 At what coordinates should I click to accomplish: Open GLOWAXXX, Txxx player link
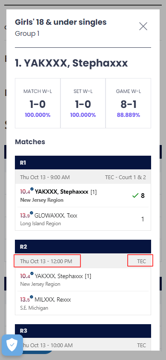pyautogui.click(x=56, y=215)
